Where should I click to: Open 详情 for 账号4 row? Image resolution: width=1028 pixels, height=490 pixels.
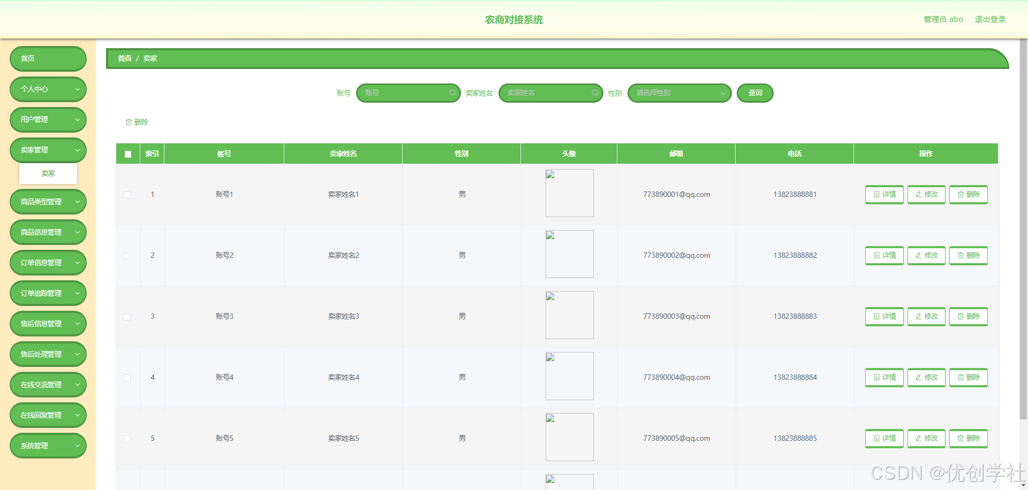coord(885,378)
